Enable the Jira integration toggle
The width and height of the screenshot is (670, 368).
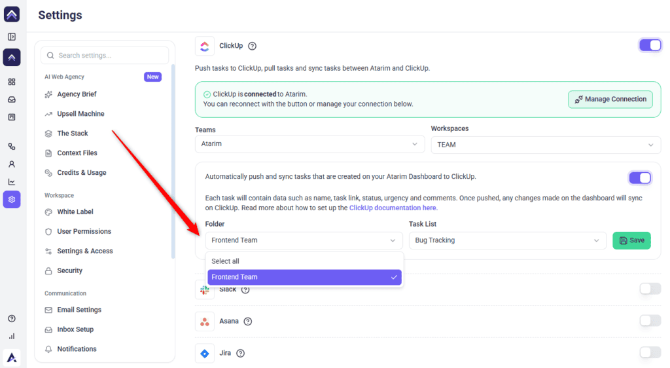650,353
